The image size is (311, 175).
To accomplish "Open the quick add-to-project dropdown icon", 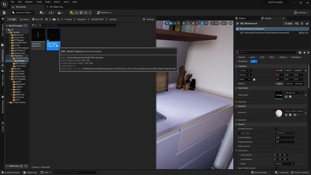I will pos(42,13).
